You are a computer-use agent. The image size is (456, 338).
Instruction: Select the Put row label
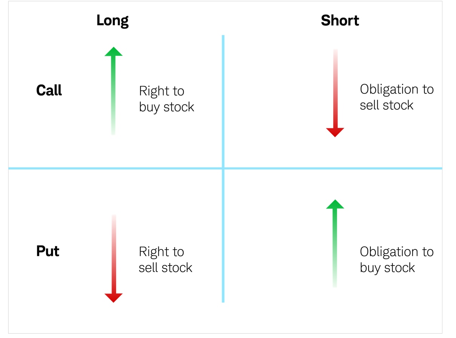point(47,251)
